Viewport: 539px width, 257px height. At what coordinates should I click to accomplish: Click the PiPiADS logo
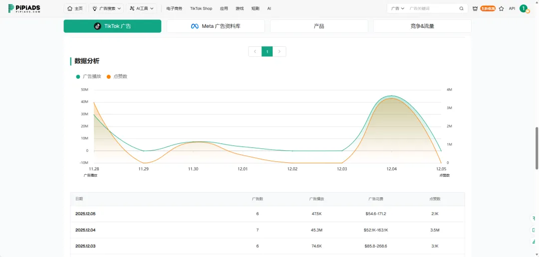[24, 8]
